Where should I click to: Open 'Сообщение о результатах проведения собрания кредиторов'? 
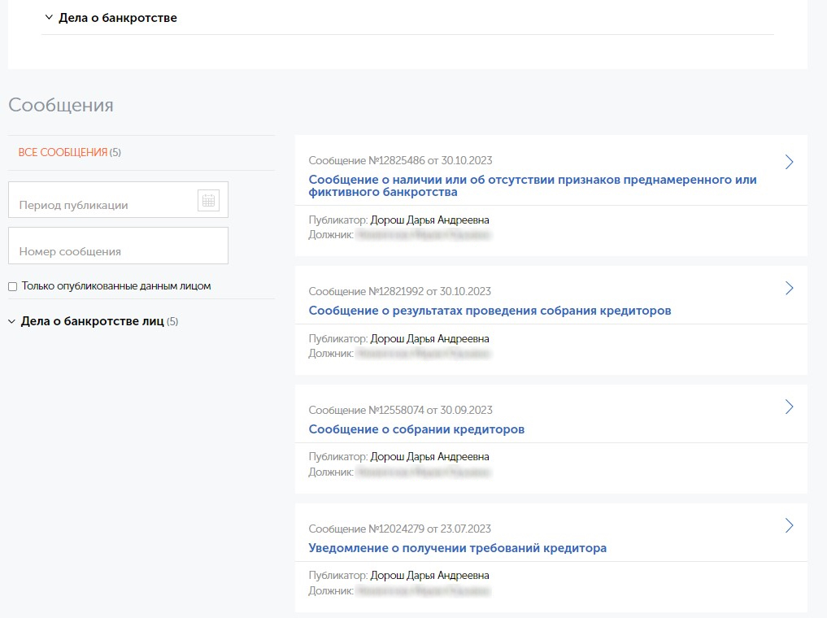click(490, 311)
